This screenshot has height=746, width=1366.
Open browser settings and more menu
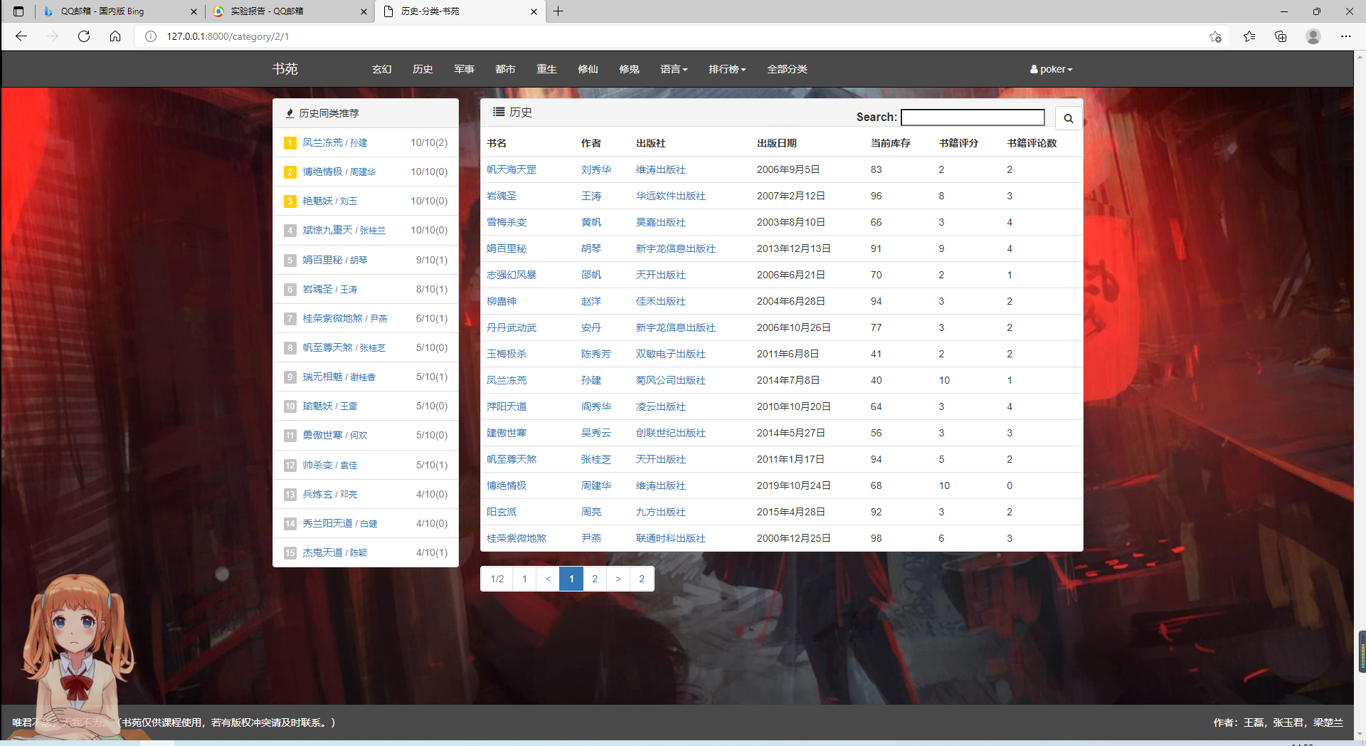[1346, 36]
